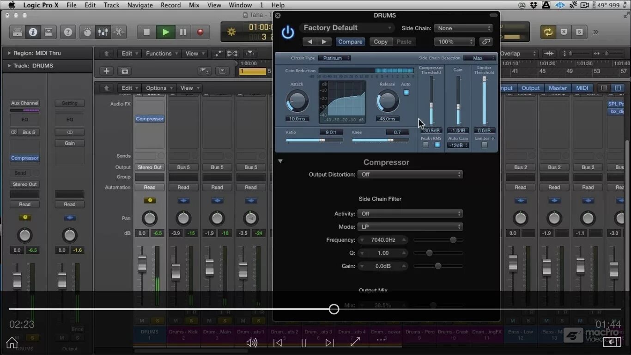
Task: Toggle the yellow Cycle button
Action: 548,32
